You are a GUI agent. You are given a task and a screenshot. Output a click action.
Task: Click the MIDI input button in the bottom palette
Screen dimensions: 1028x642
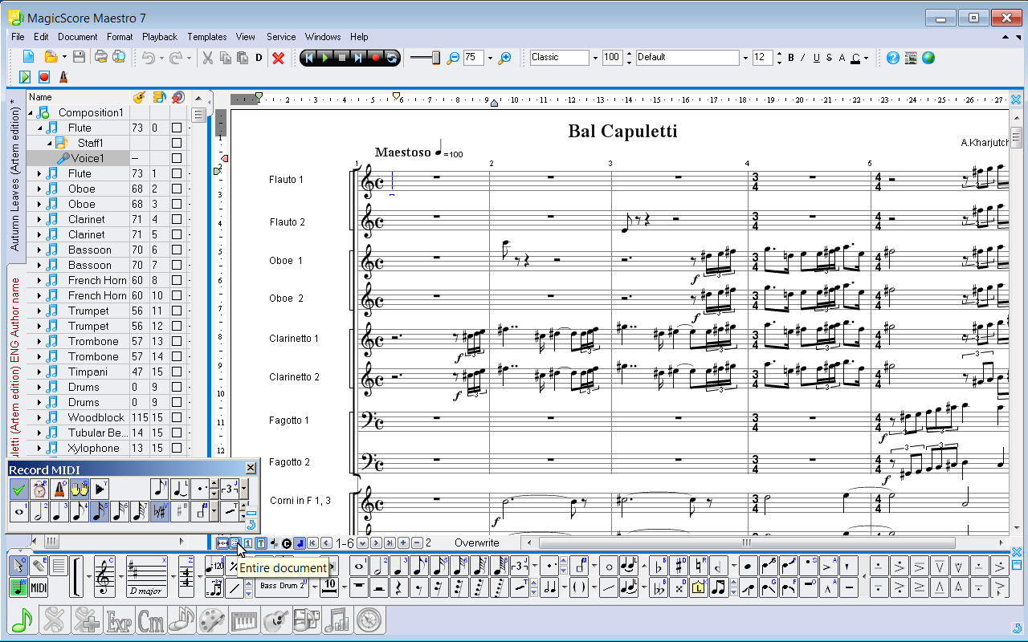39,587
